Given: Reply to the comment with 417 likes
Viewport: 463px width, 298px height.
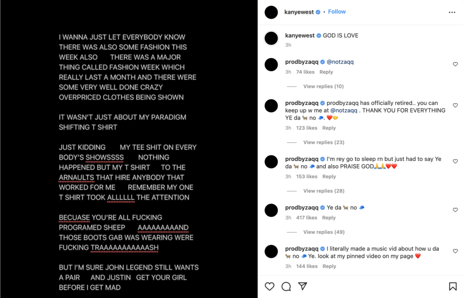Looking at the screenshot, I should point(329,217).
